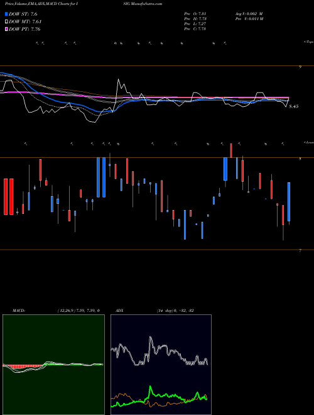Click the blue DOW ST legend swatch
The image size is (314, 415).
click(x=7, y=14)
